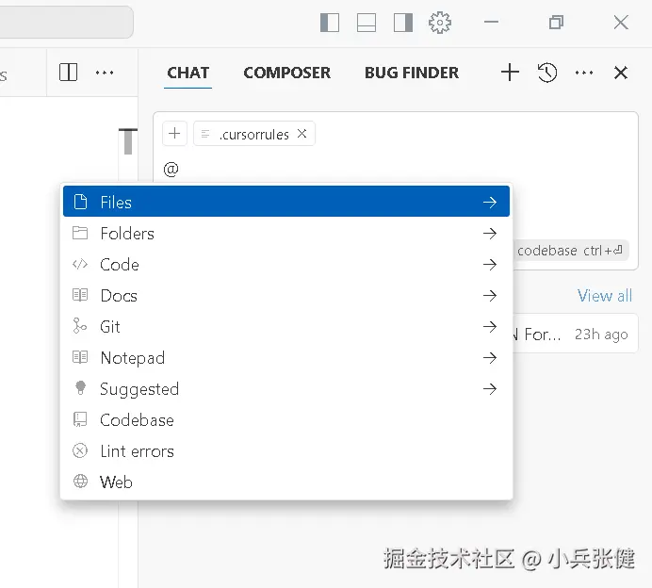Open the chat history clock icon
This screenshot has height=588, width=652.
coord(546,73)
